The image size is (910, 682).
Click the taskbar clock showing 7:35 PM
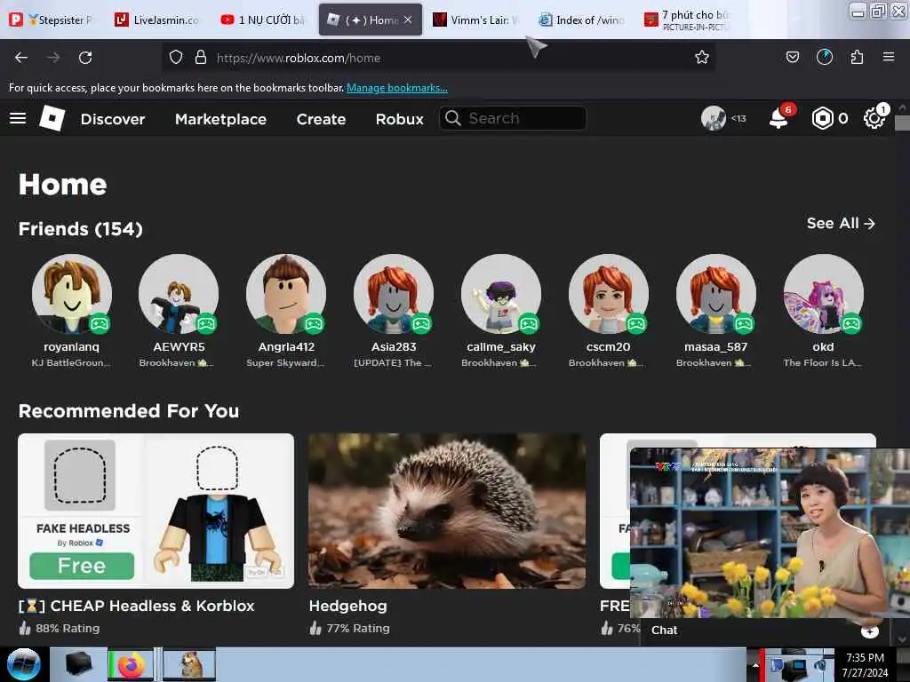(x=865, y=664)
